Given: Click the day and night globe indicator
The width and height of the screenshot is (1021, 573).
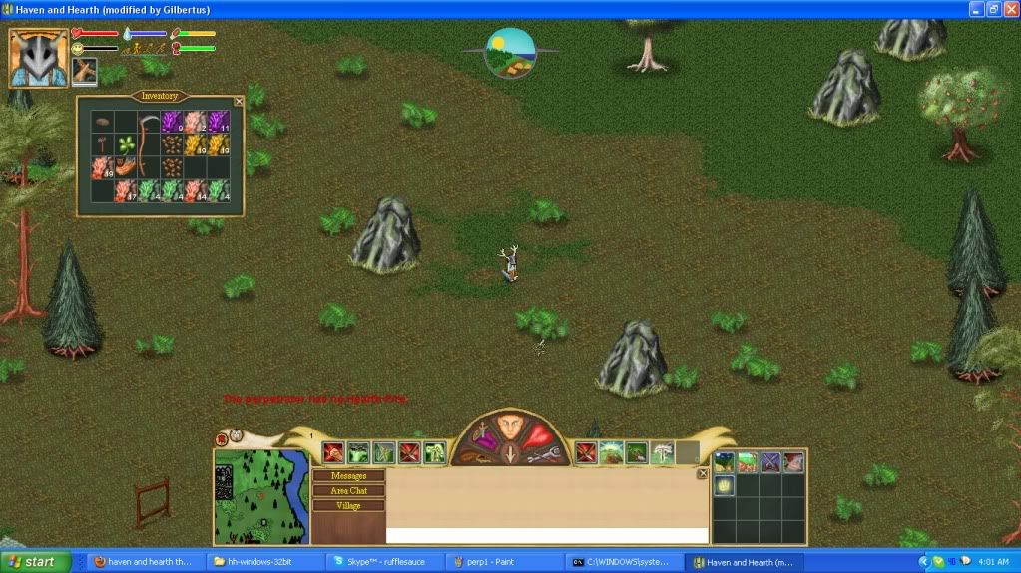Looking at the screenshot, I should point(510,53).
